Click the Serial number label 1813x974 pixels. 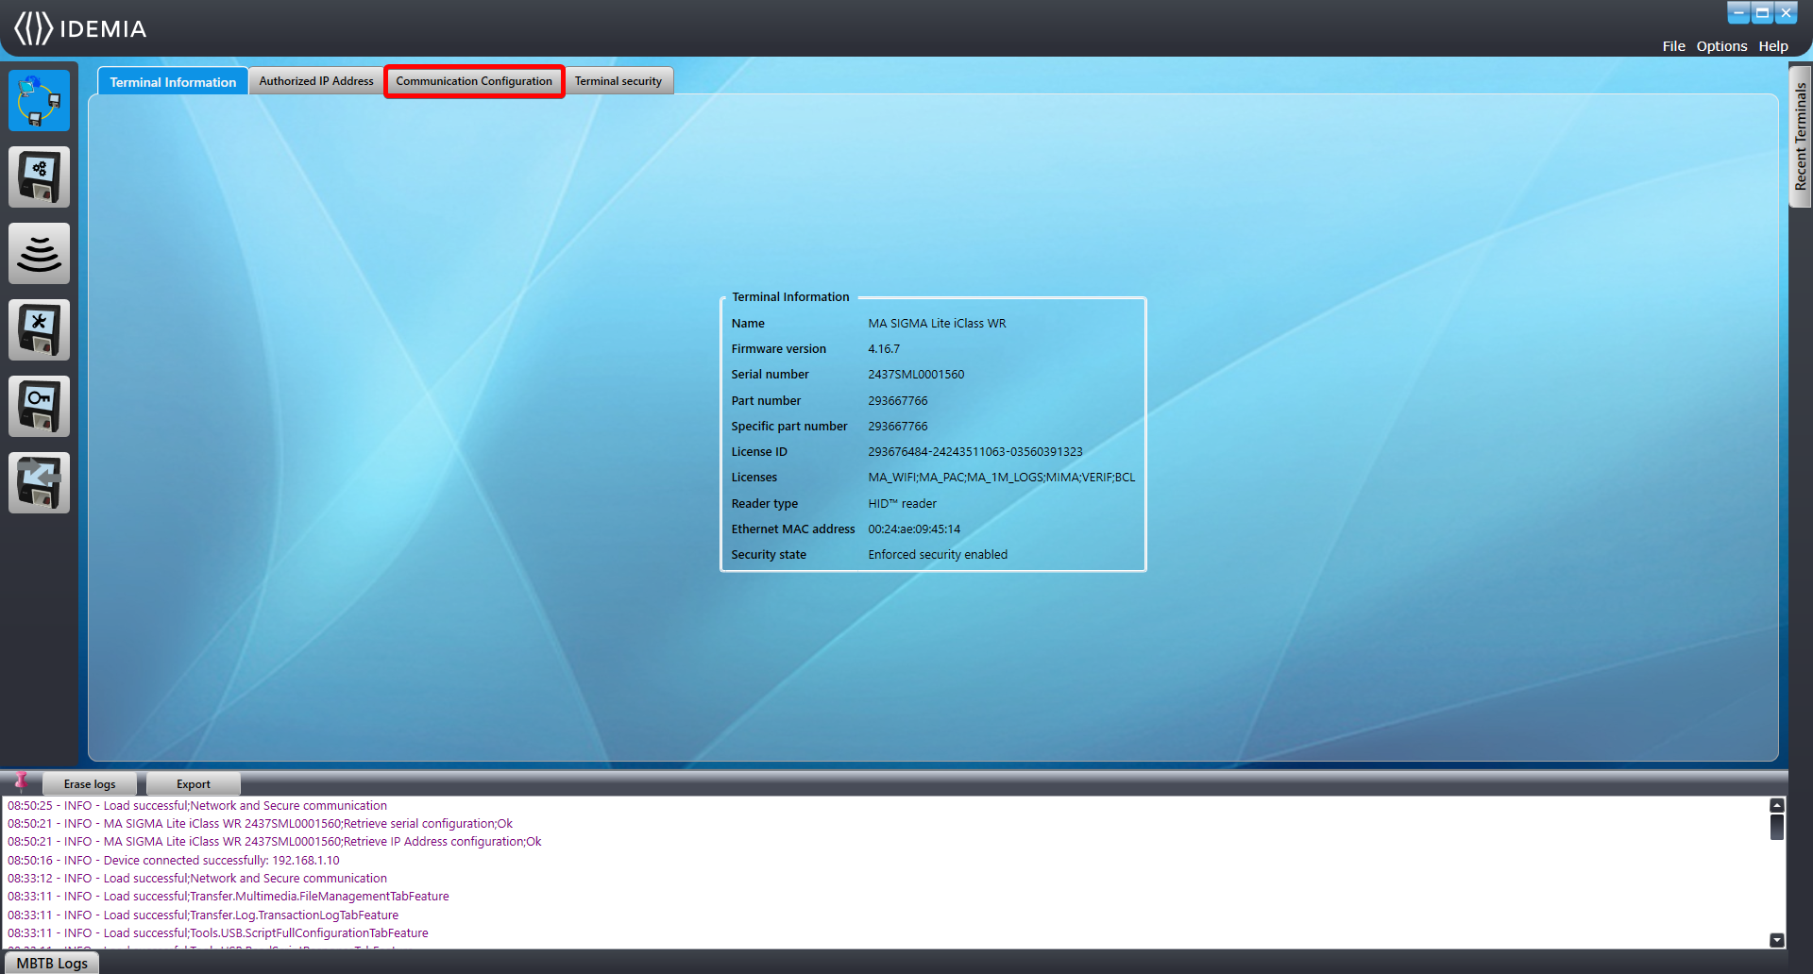point(770,375)
